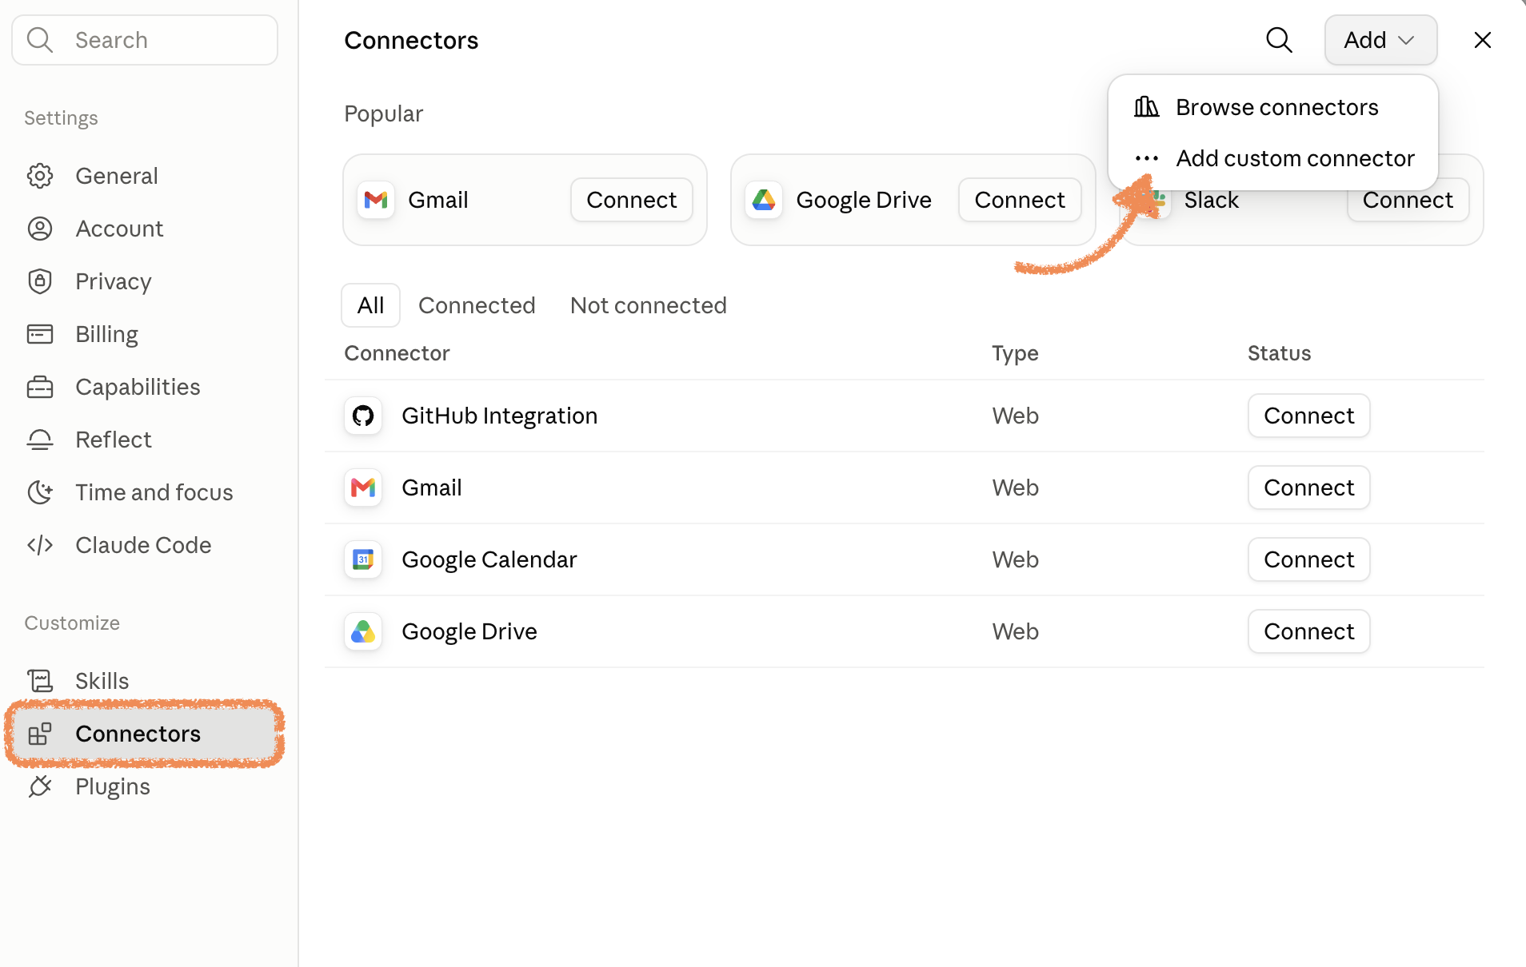Viewport: 1526px width, 967px height.
Task: Open the Add dropdown button
Action: [1381, 40]
